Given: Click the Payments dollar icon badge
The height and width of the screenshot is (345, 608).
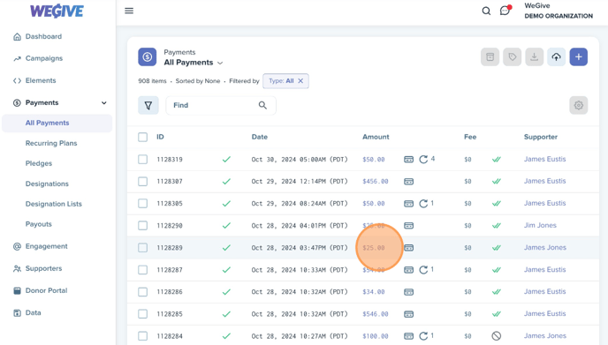Looking at the screenshot, I should click(148, 57).
